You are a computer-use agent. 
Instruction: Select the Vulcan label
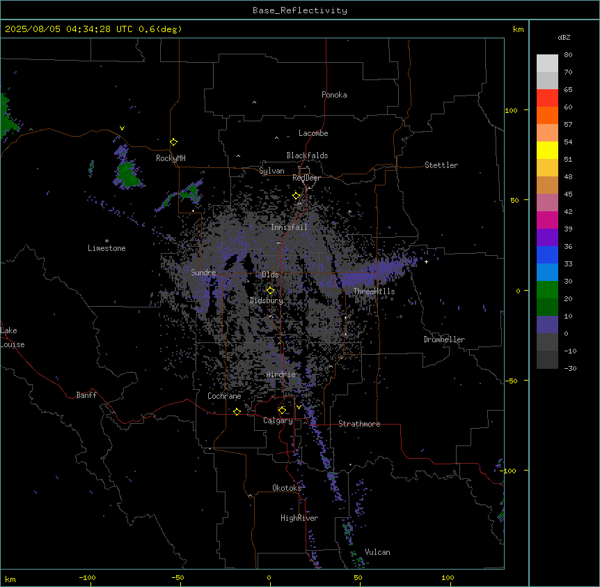click(x=377, y=552)
